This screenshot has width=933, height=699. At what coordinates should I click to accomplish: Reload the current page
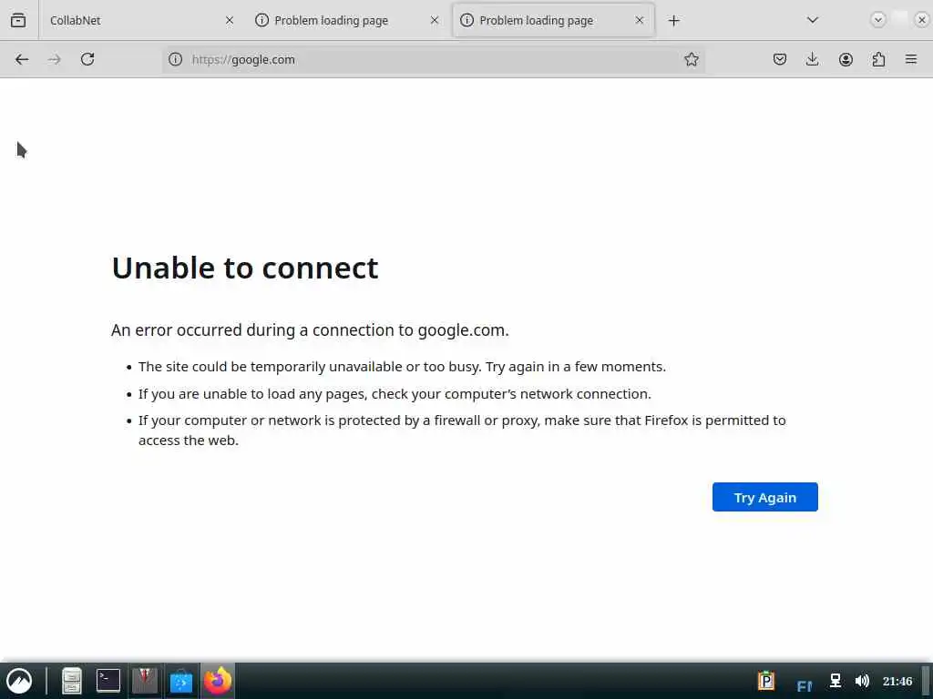tap(87, 59)
